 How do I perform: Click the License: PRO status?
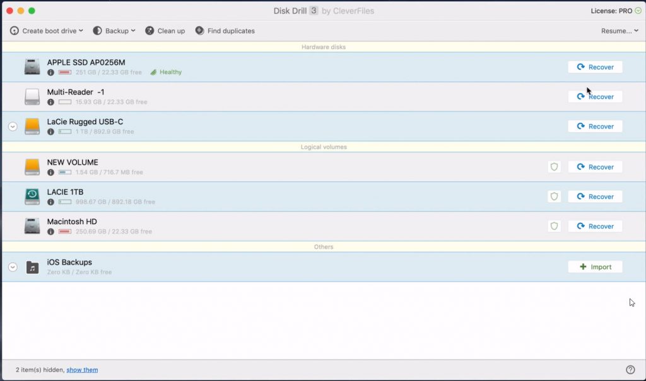616,11
